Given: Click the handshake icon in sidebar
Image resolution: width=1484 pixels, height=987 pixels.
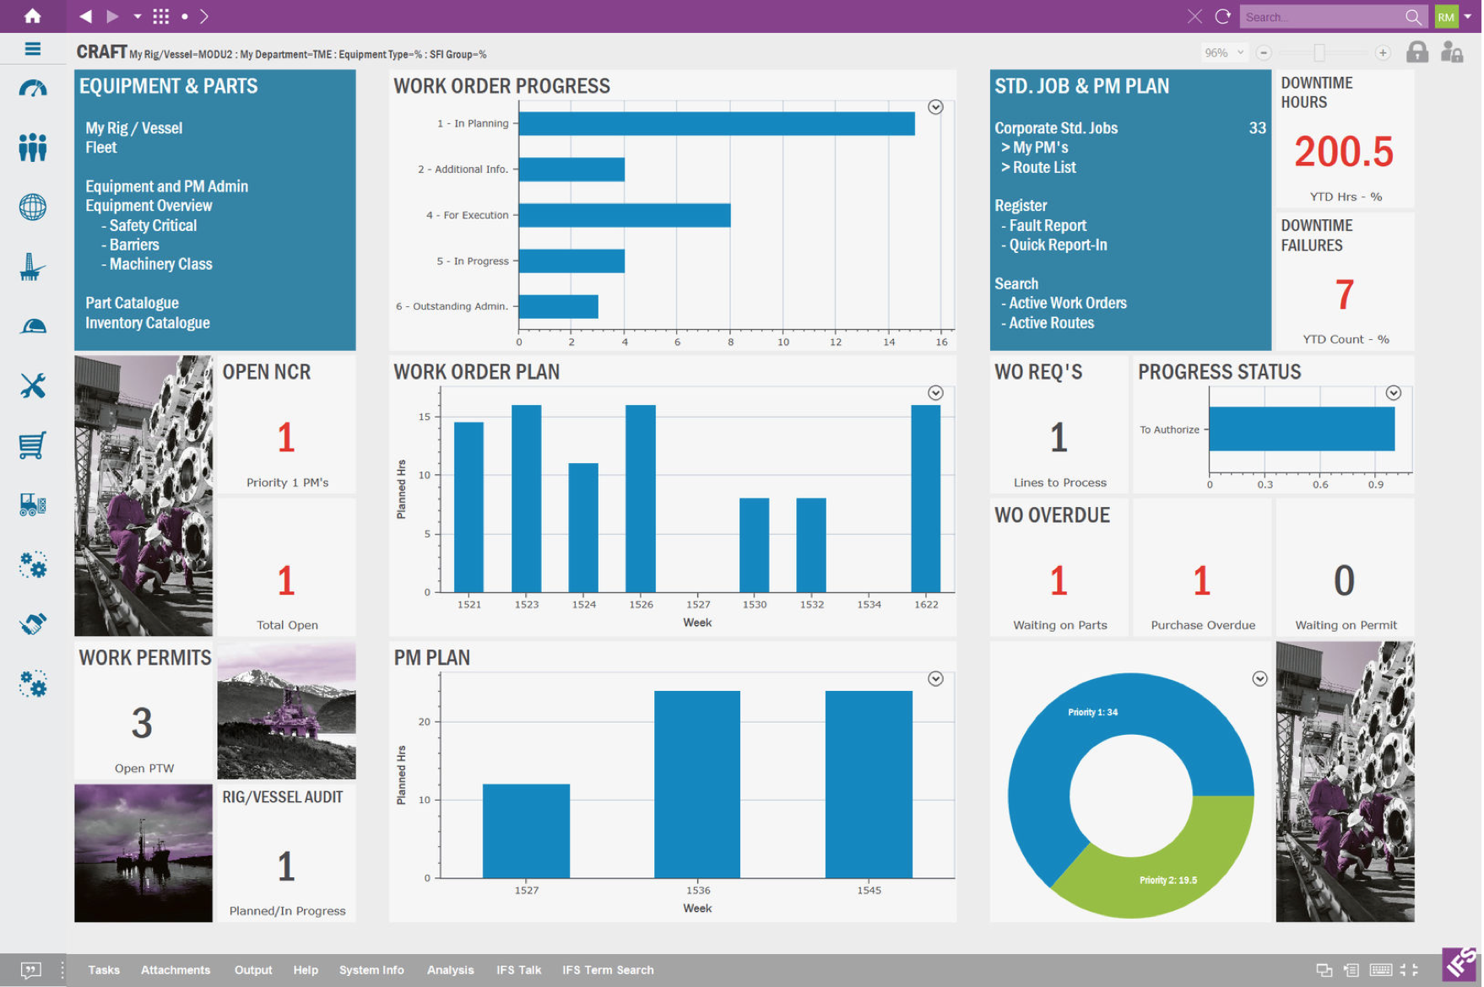Looking at the screenshot, I should 32,624.
